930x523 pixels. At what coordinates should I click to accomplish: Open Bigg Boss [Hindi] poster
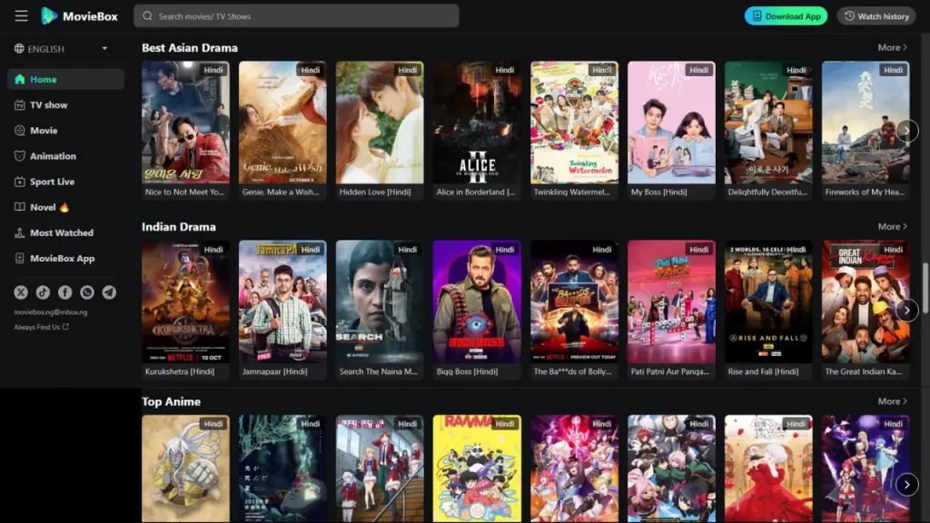477,301
